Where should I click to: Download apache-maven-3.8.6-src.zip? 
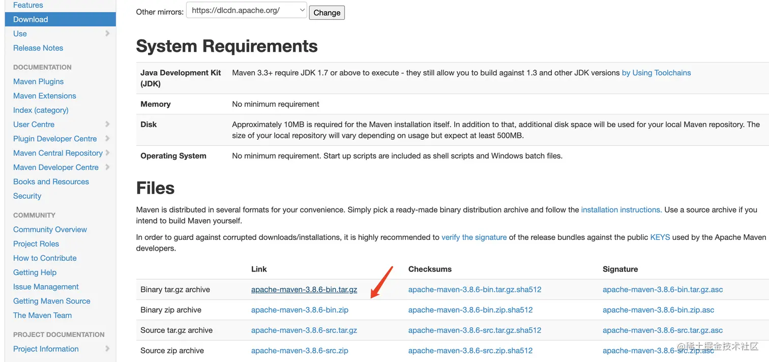click(300, 350)
